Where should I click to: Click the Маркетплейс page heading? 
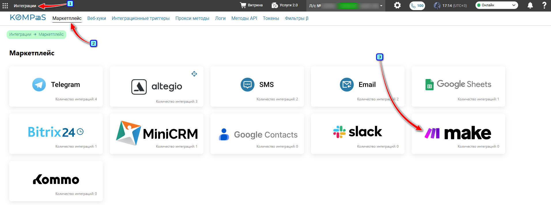click(x=32, y=53)
